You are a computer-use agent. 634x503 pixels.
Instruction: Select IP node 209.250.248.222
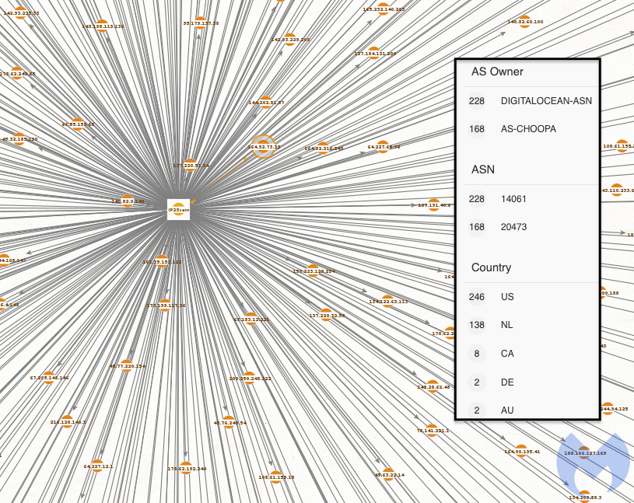[x=250, y=378]
